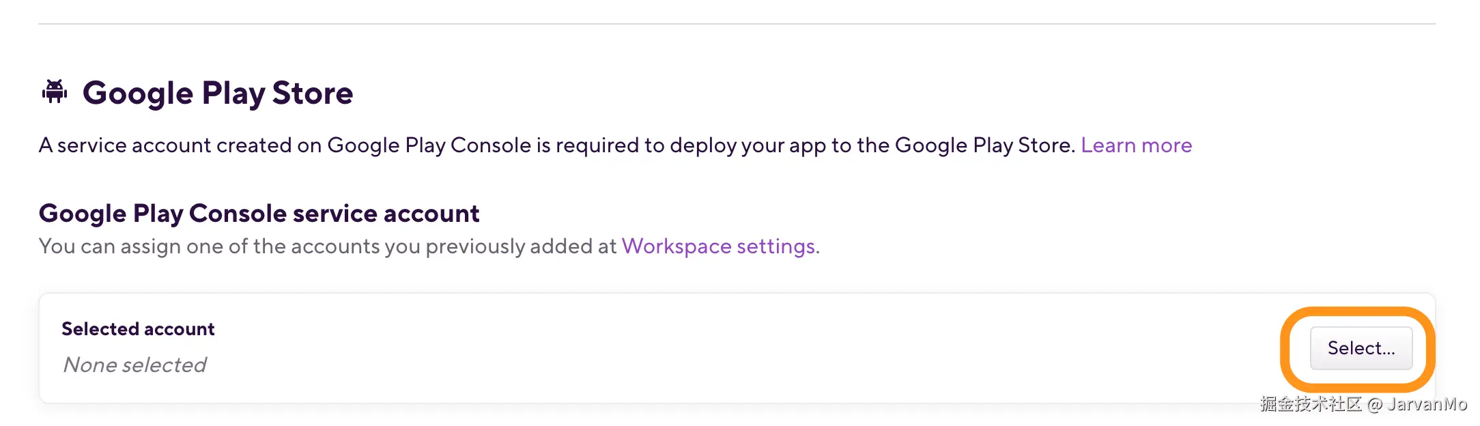Screen dimensions: 1480x426
Task: Click the Google Play Store heading
Action: (x=218, y=93)
